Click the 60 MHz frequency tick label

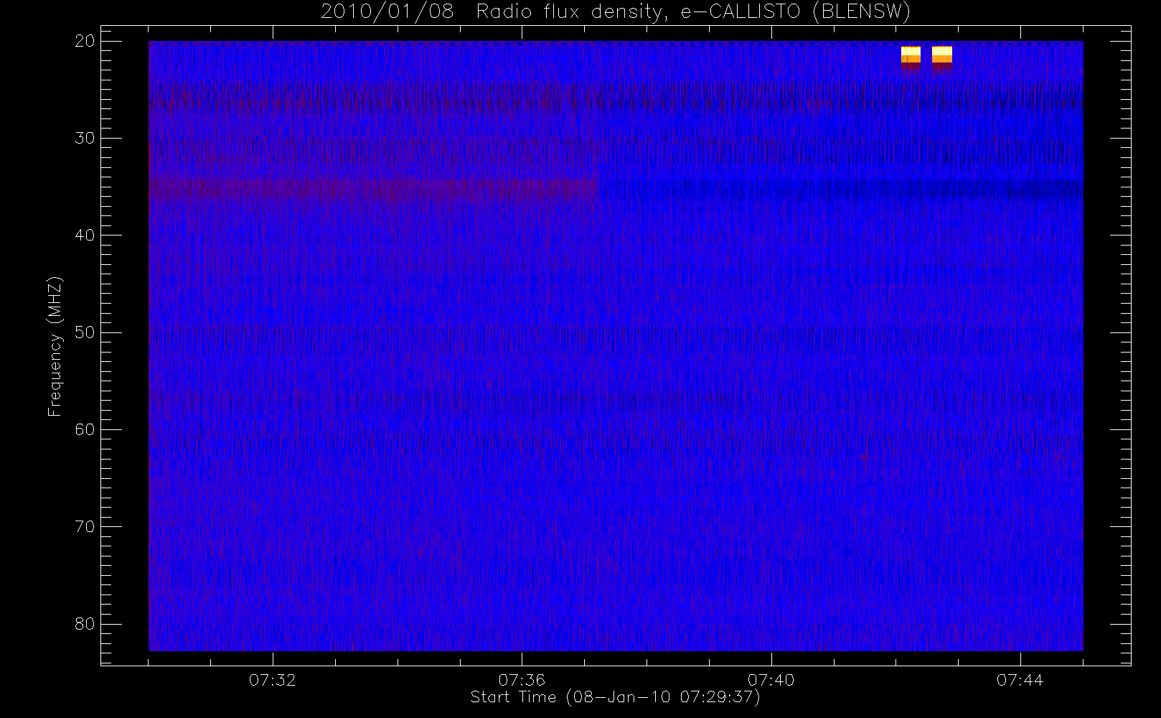(85, 429)
